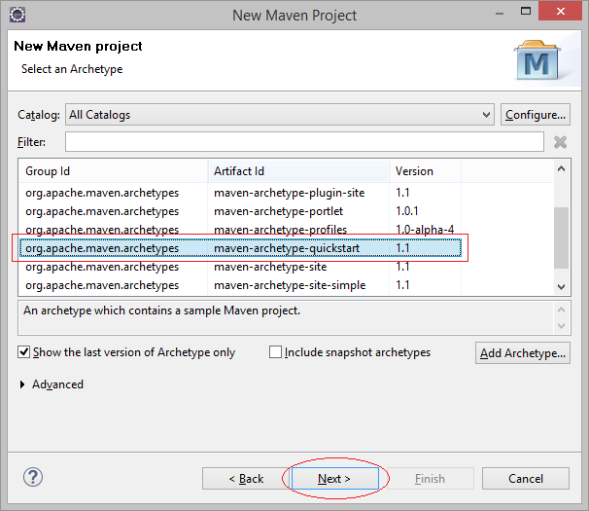Cancel the new Maven project wizard
The height and width of the screenshot is (511, 589).
coord(526,479)
